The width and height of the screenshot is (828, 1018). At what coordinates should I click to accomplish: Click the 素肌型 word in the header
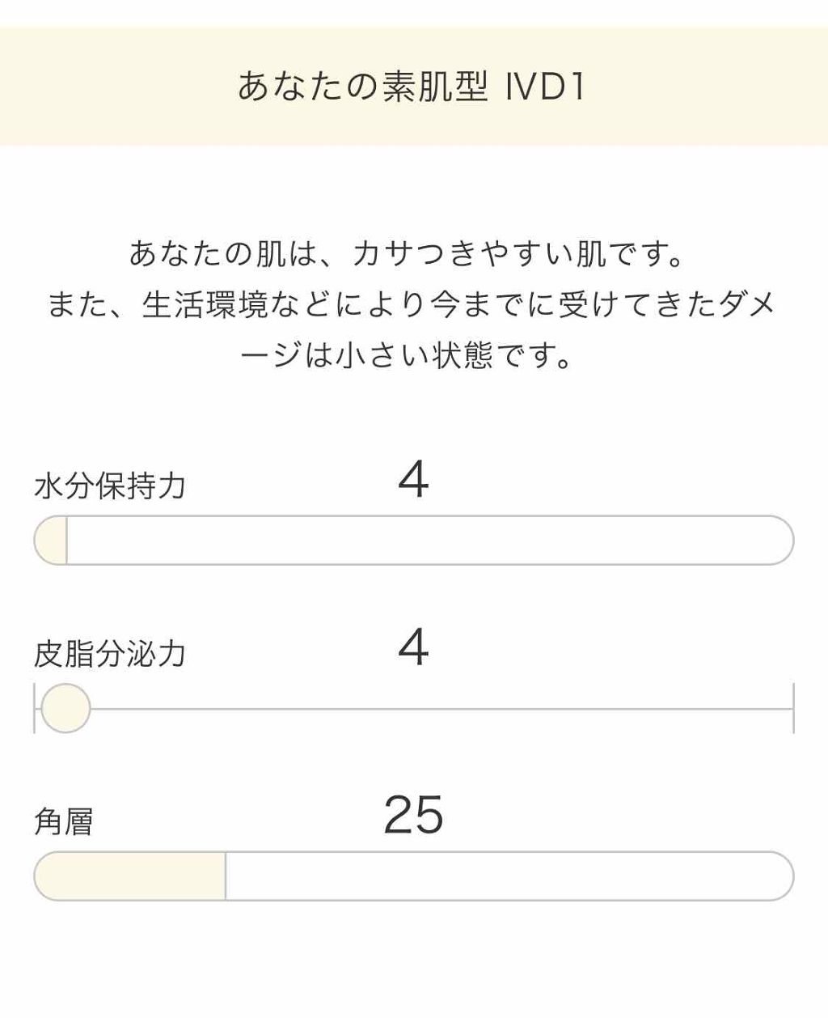pos(435,87)
